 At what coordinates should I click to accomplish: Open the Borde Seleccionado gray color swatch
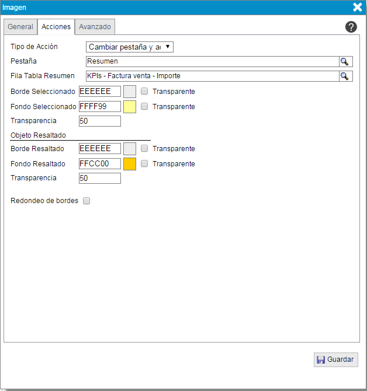point(130,92)
